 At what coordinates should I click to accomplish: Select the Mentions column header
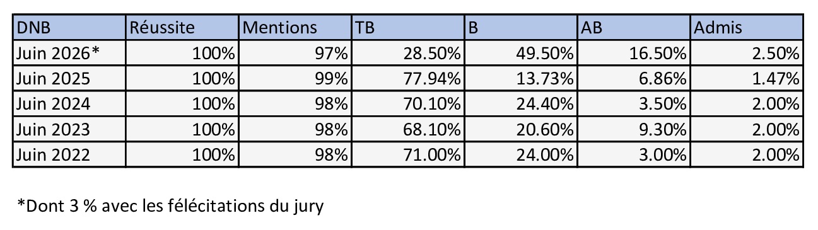pyautogui.click(x=295, y=28)
